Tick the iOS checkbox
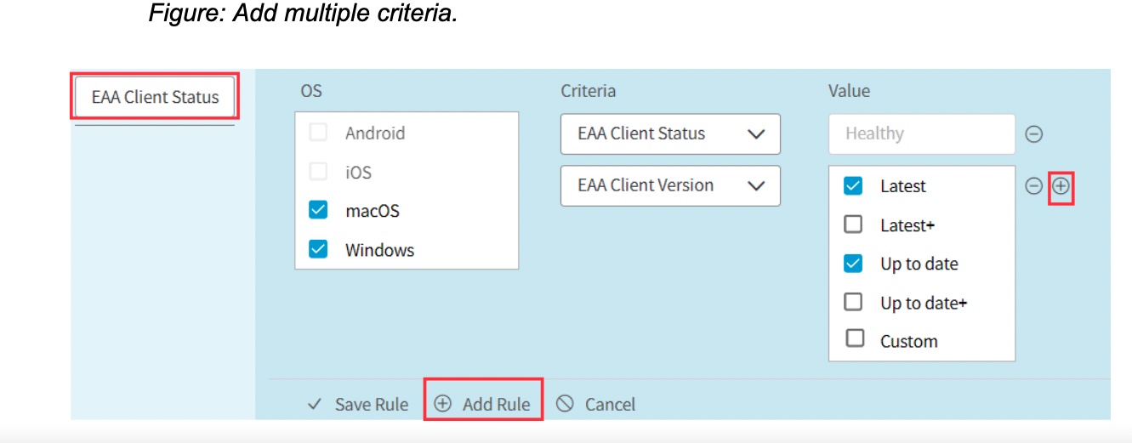 coord(318,172)
